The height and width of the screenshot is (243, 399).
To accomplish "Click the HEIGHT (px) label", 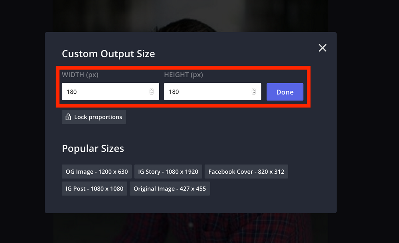I will (183, 74).
